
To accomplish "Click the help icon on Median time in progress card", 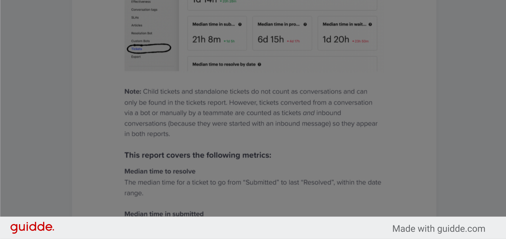I will [305, 24].
